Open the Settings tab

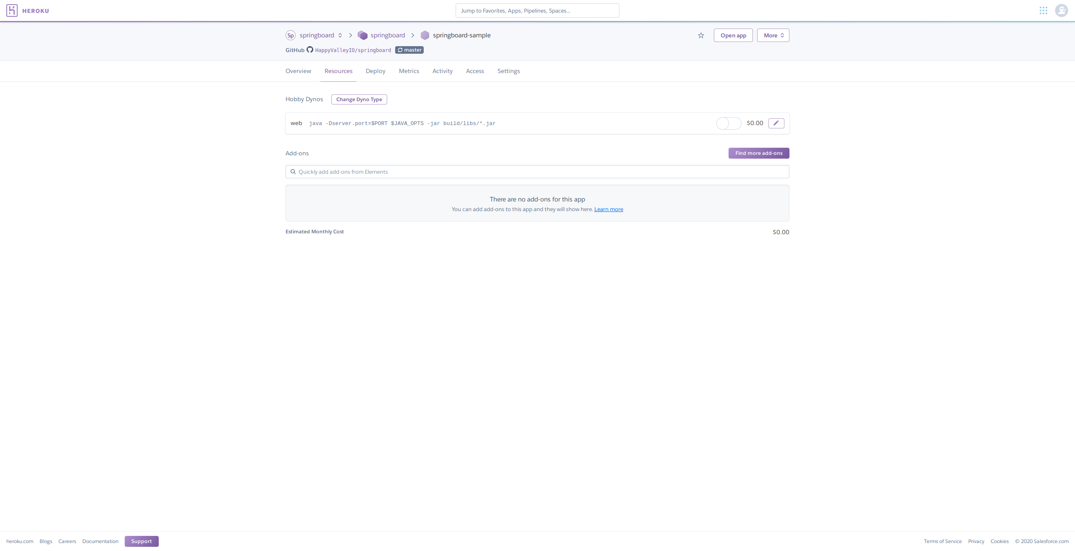tap(509, 71)
